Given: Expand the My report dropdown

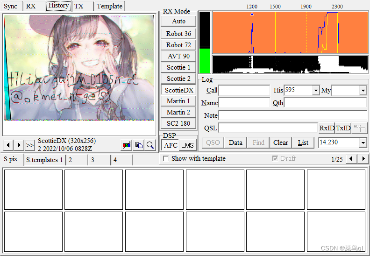Looking at the screenshot, I should click(363, 90).
